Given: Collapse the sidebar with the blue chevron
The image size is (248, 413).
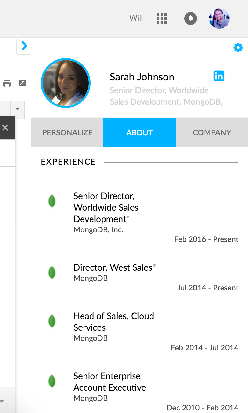Looking at the screenshot, I should point(24,46).
